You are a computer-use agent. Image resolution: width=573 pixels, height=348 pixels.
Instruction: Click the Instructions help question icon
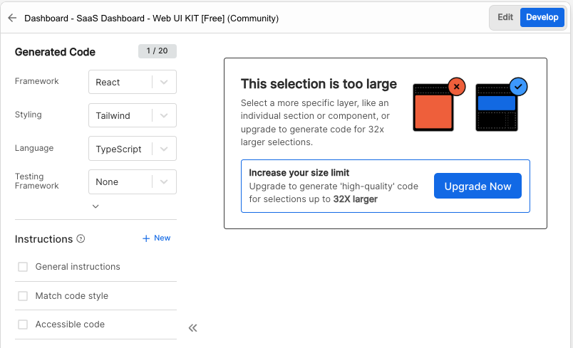click(x=81, y=239)
